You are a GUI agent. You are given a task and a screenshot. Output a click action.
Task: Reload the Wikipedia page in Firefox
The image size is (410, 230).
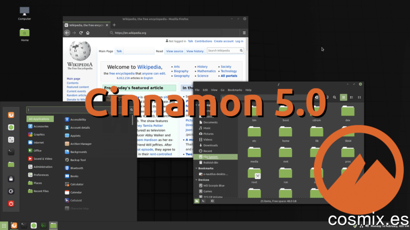(81, 33)
